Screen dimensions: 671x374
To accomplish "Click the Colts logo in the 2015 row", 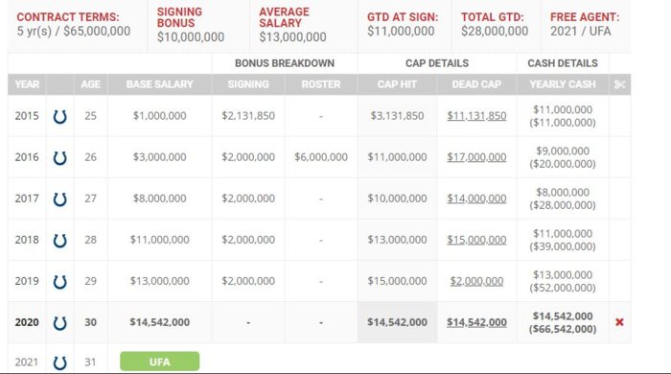I will pos(59,116).
